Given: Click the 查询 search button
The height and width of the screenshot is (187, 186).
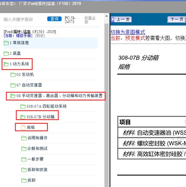Looking at the screenshot, I should (54, 19).
